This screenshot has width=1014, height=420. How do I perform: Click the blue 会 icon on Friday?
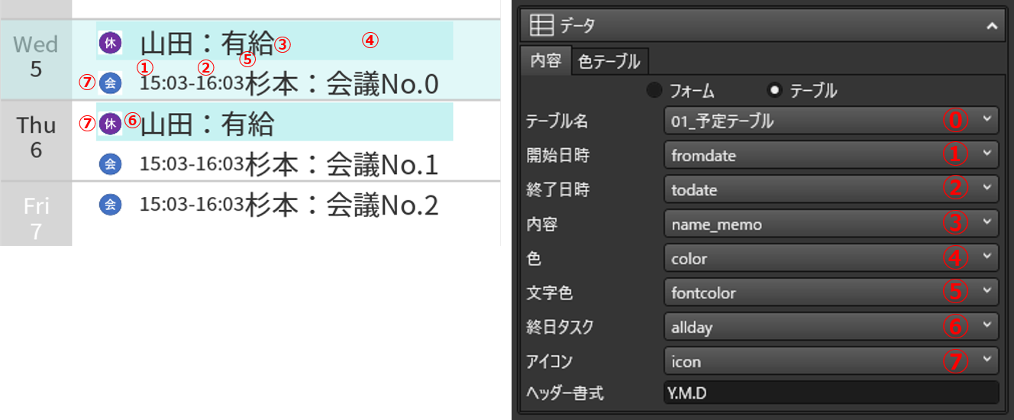[x=110, y=204]
